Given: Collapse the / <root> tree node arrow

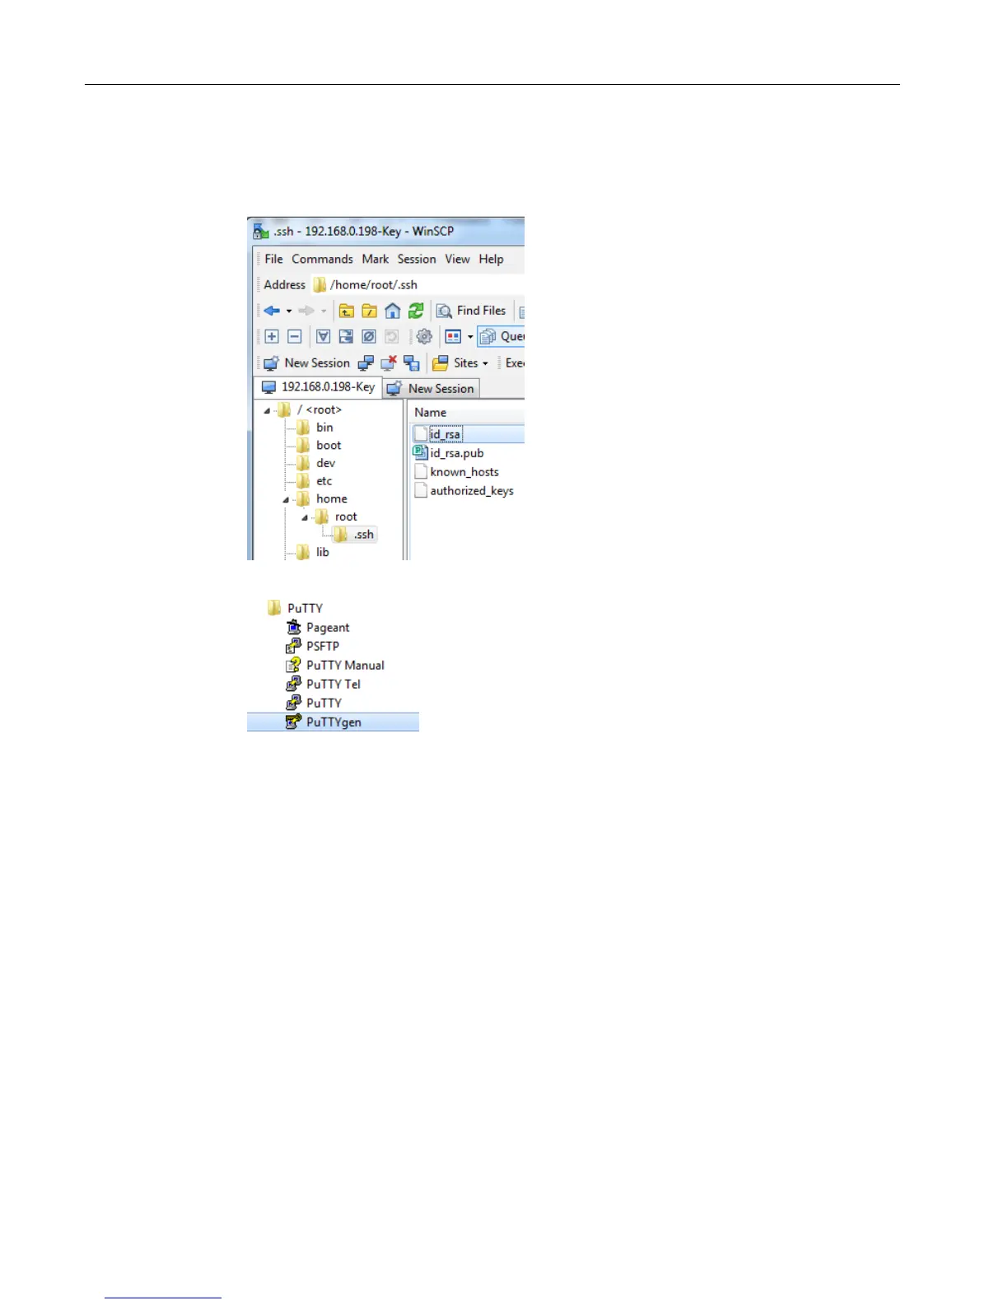Looking at the screenshot, I should click(267, 410).
